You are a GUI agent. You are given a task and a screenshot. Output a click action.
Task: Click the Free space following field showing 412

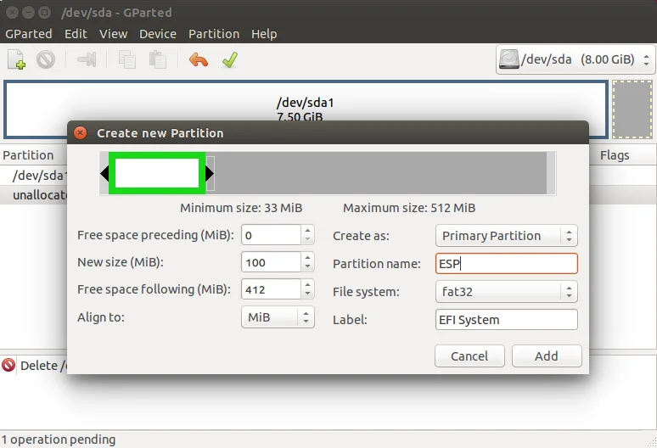click(271, 289)
